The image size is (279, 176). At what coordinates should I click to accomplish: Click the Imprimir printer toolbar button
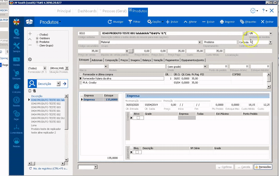pos(227,22)
